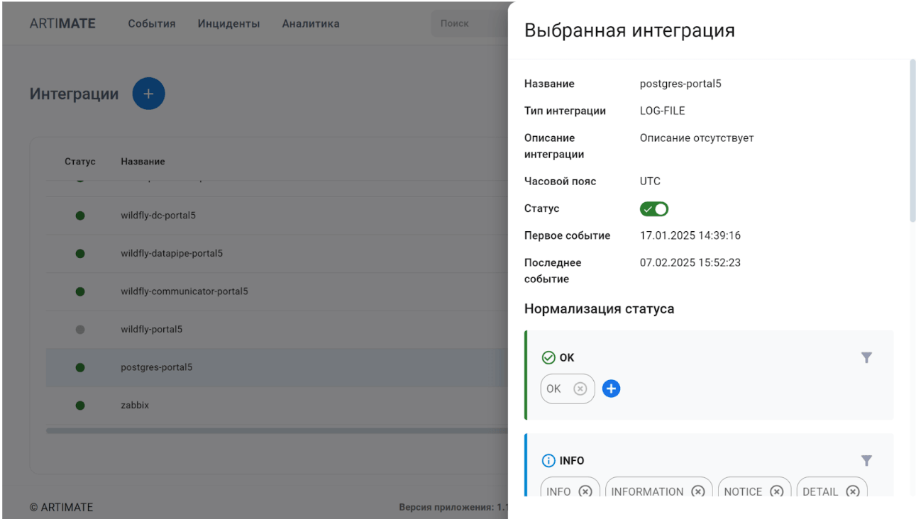Remove the NOTICE tag chip
The width and height of the screenshot is (916, 519).
777,491
